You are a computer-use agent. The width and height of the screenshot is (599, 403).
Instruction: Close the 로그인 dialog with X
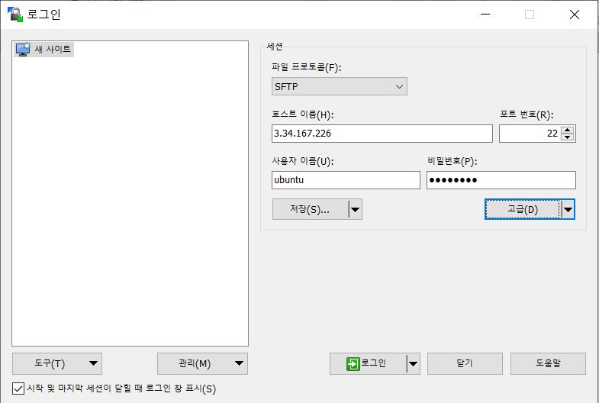pos(574,15)
